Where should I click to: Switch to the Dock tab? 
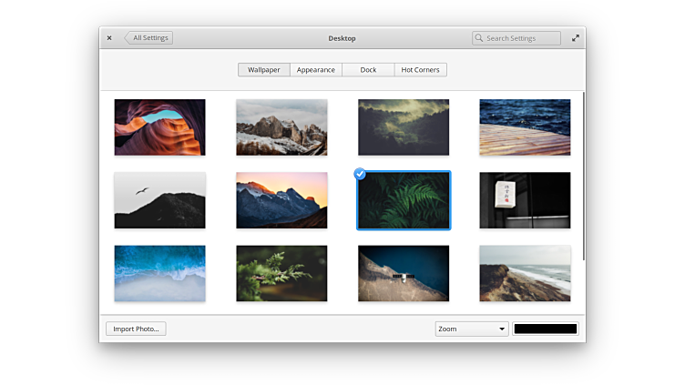pos(368,70)
